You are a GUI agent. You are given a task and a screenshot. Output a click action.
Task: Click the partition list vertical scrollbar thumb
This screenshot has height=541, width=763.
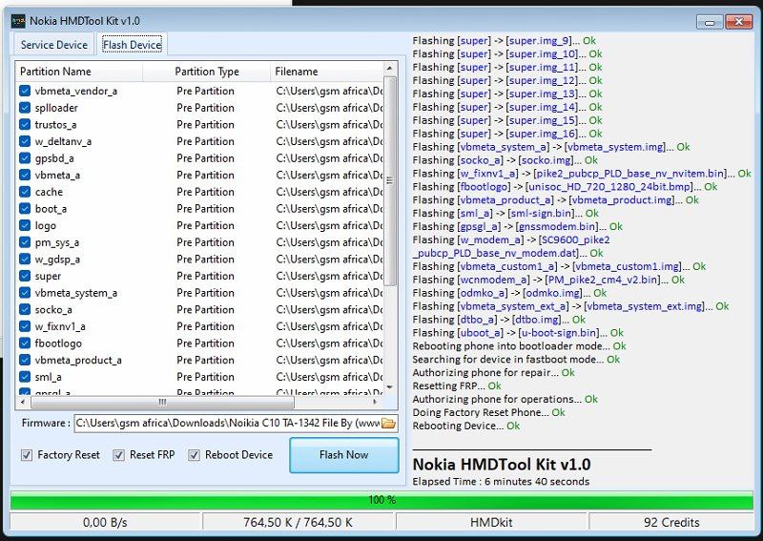(389, 180)
